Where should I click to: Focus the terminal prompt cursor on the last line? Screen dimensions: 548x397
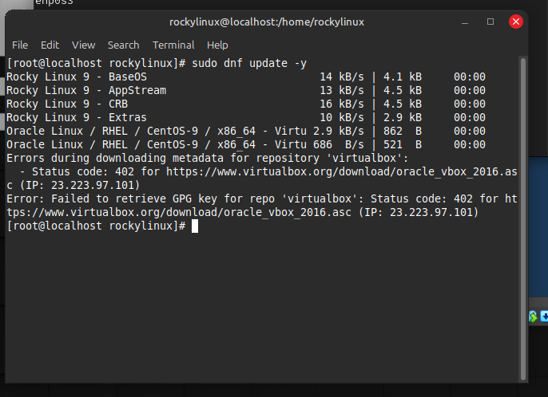point(195,226)
